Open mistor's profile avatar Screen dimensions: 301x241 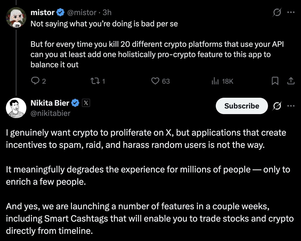[16, 17]
